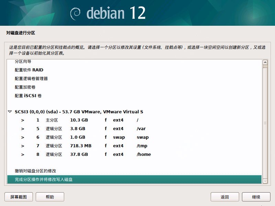Select 撤销对磁盘分区的修改 to undo changes
Viewport: 275px width, 206px height.
[35, 171]
